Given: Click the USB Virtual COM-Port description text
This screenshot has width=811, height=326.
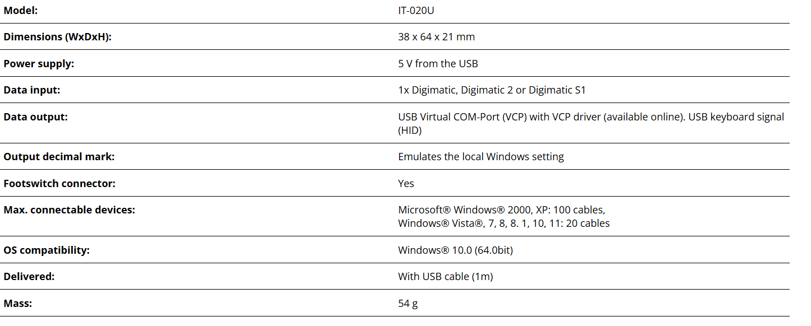Looking at the screenshot, I should 590,117.
